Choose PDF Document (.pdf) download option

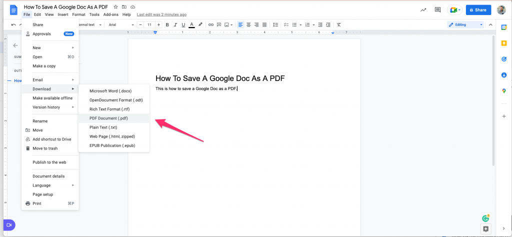coord(114,118)
